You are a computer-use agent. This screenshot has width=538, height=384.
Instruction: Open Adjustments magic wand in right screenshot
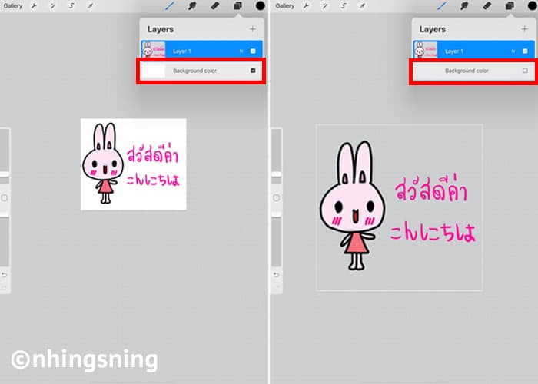pyautogui.click(x=324, y=6)
